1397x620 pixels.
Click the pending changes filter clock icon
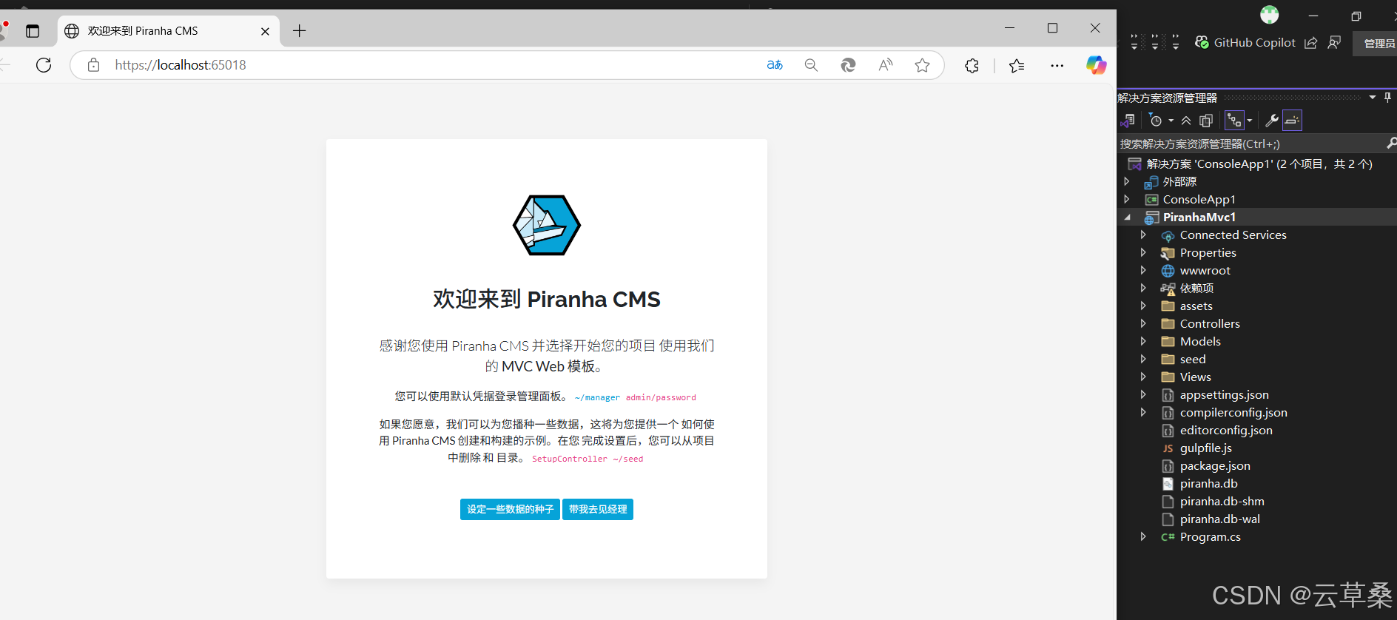(1155, 121)
